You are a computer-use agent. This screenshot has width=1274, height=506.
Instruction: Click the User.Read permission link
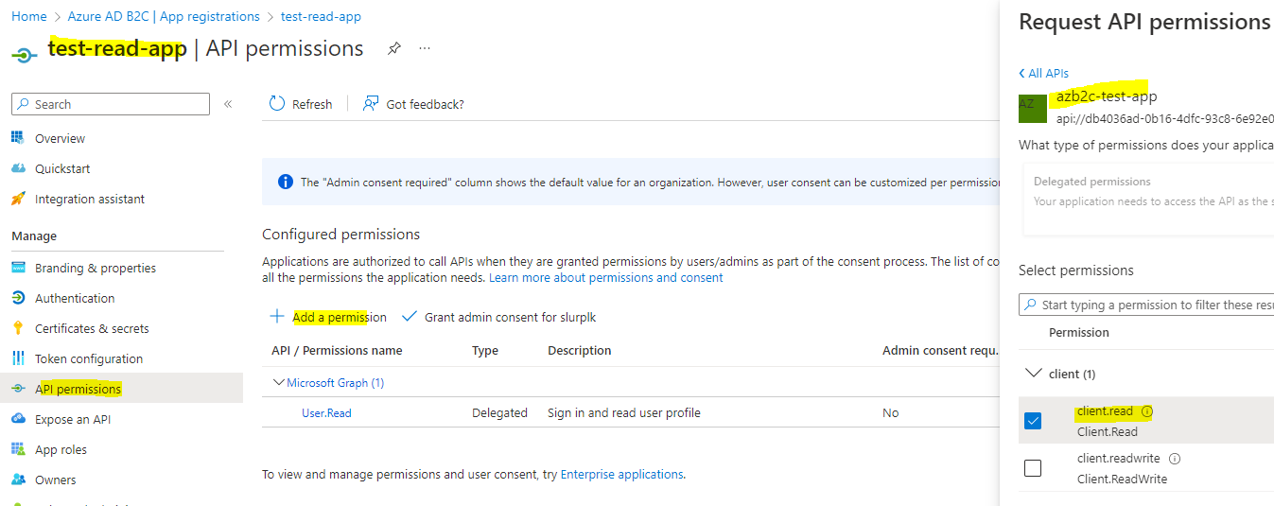pyautogui.click(x=326, y=412)
